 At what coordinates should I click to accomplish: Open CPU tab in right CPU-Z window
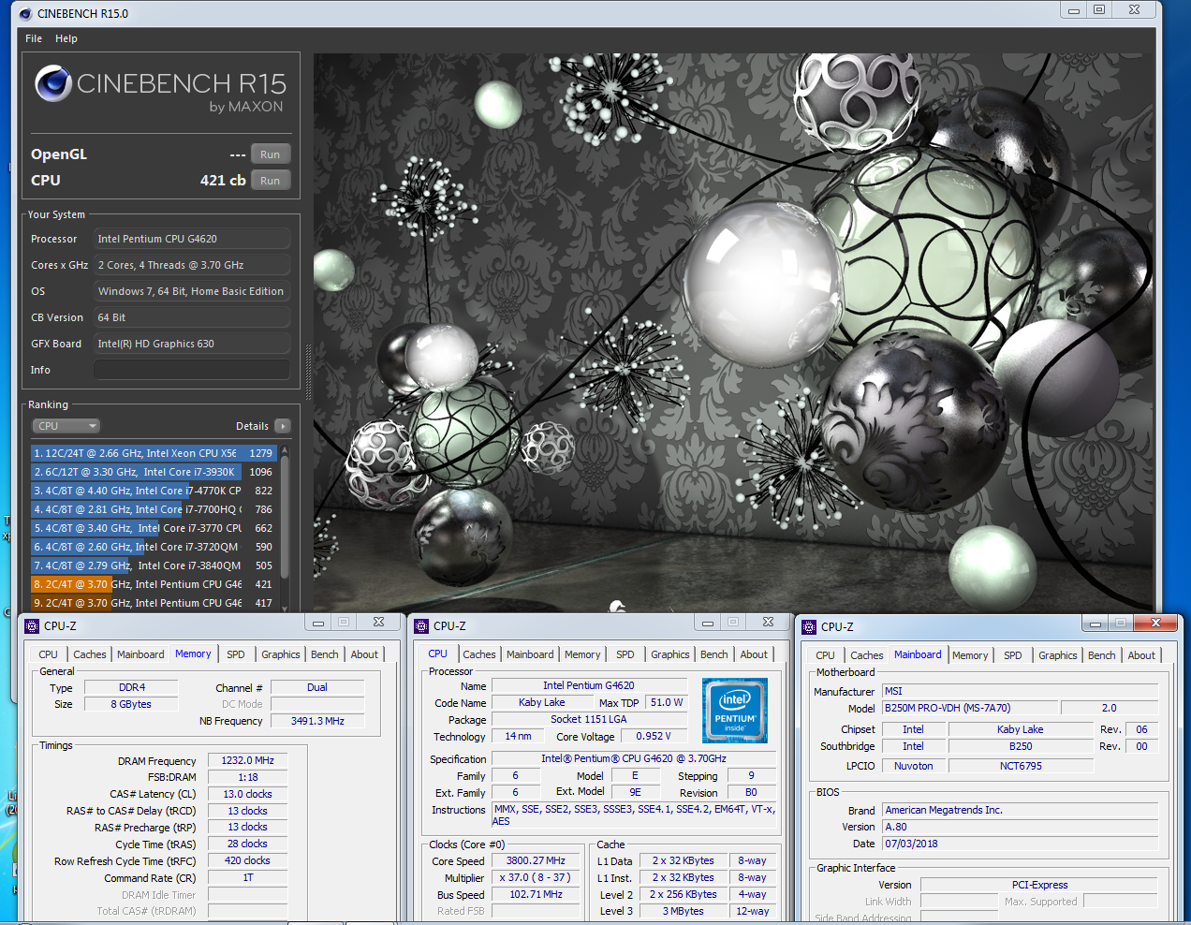tap(825, 655)
